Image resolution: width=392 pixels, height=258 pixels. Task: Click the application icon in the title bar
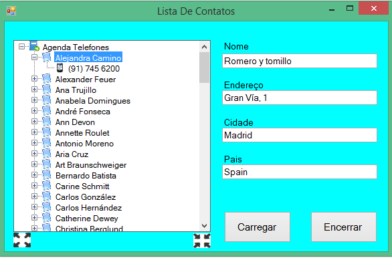(11, 11)
